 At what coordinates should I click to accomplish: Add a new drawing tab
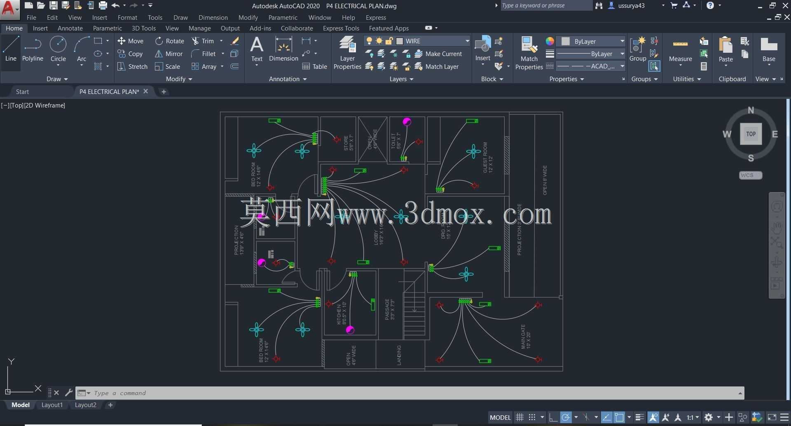point(164,91)
